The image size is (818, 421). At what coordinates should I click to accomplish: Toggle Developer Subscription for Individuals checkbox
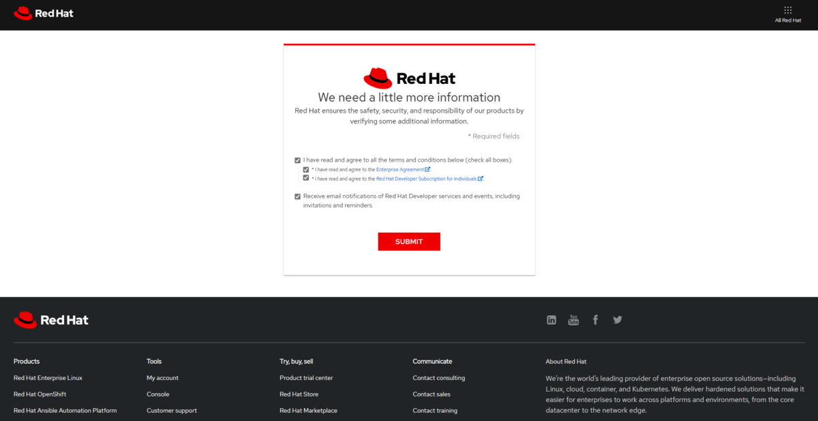306,178
